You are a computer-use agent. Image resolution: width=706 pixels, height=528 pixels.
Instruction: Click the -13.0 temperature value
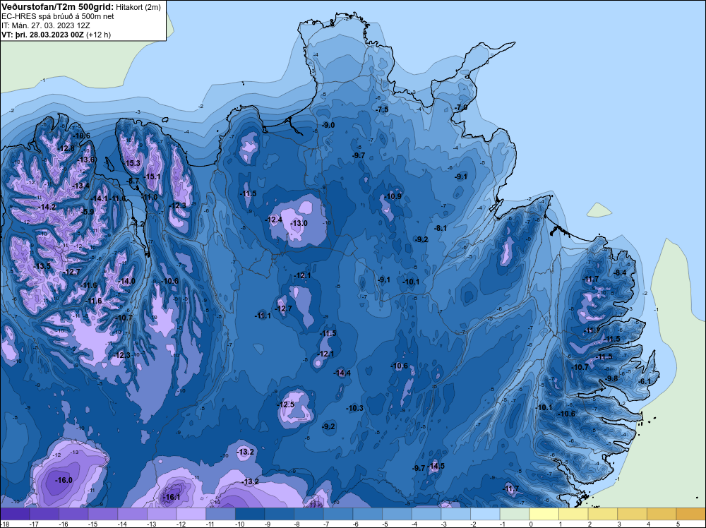coord(299,223)
